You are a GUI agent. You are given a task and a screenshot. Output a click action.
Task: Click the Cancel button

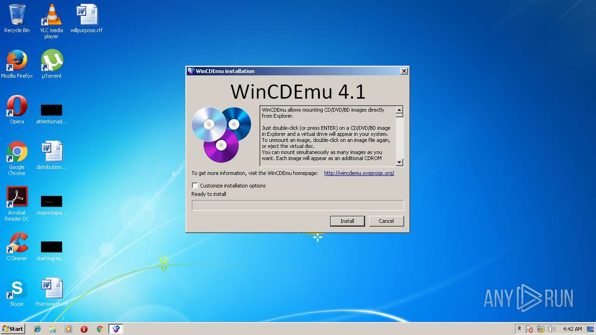pyautogui.click(x=386, y=221)
